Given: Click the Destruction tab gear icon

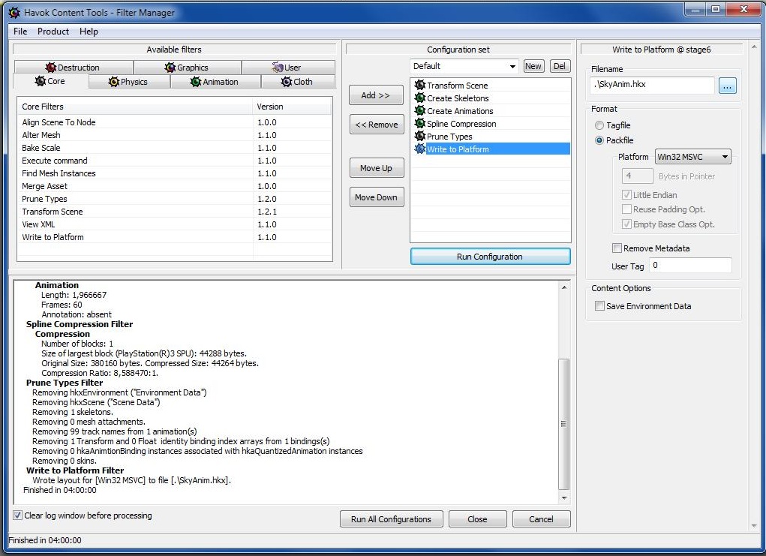Looking at the screenshot, I should click(51, 68).
